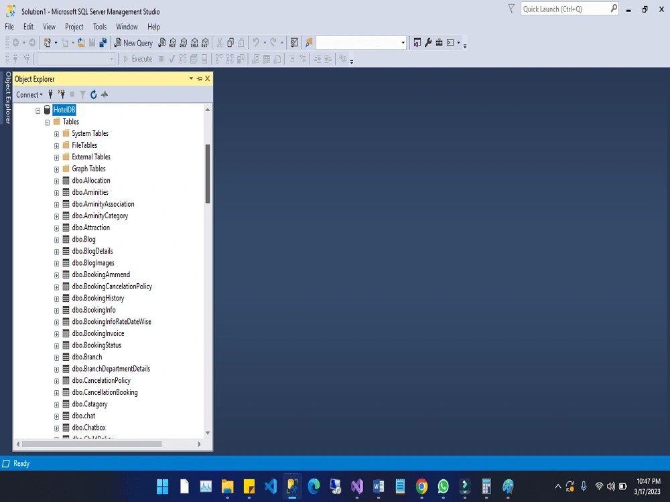The height and width of the screenshot is (502, 670).
Task: Click the Properties wrench icon
Action: [x=428, y=43]
